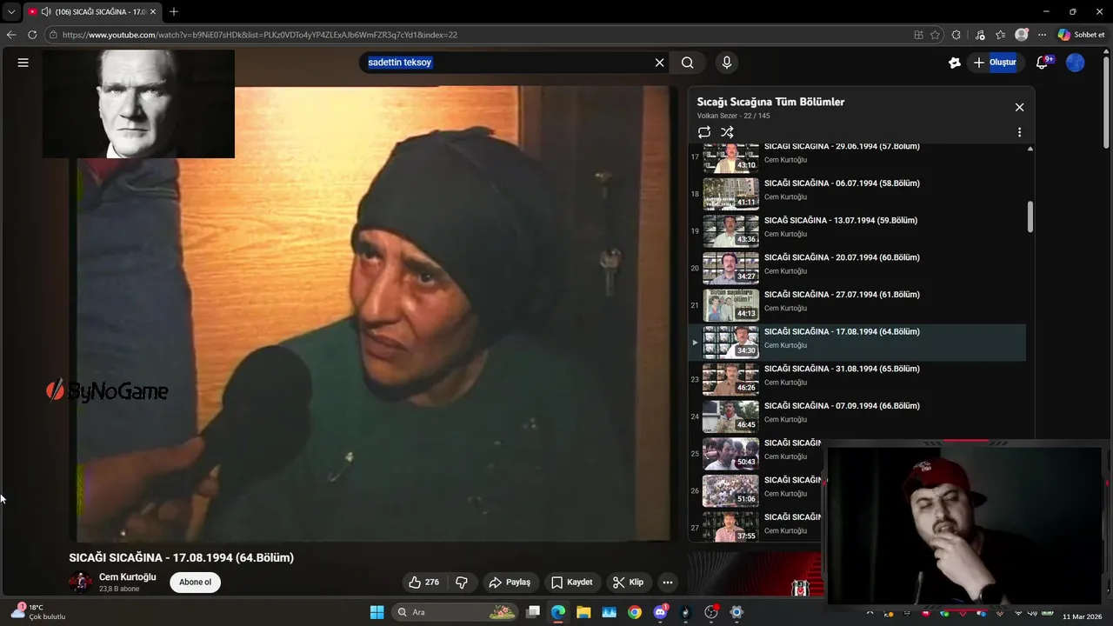The image size is (1113, 626).
Task: Dislike the video
Action: 462,583
